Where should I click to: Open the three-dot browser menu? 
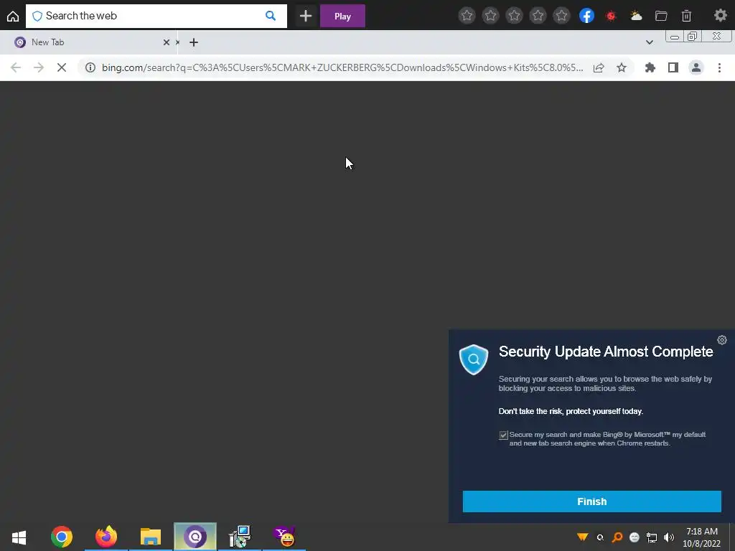719,67
